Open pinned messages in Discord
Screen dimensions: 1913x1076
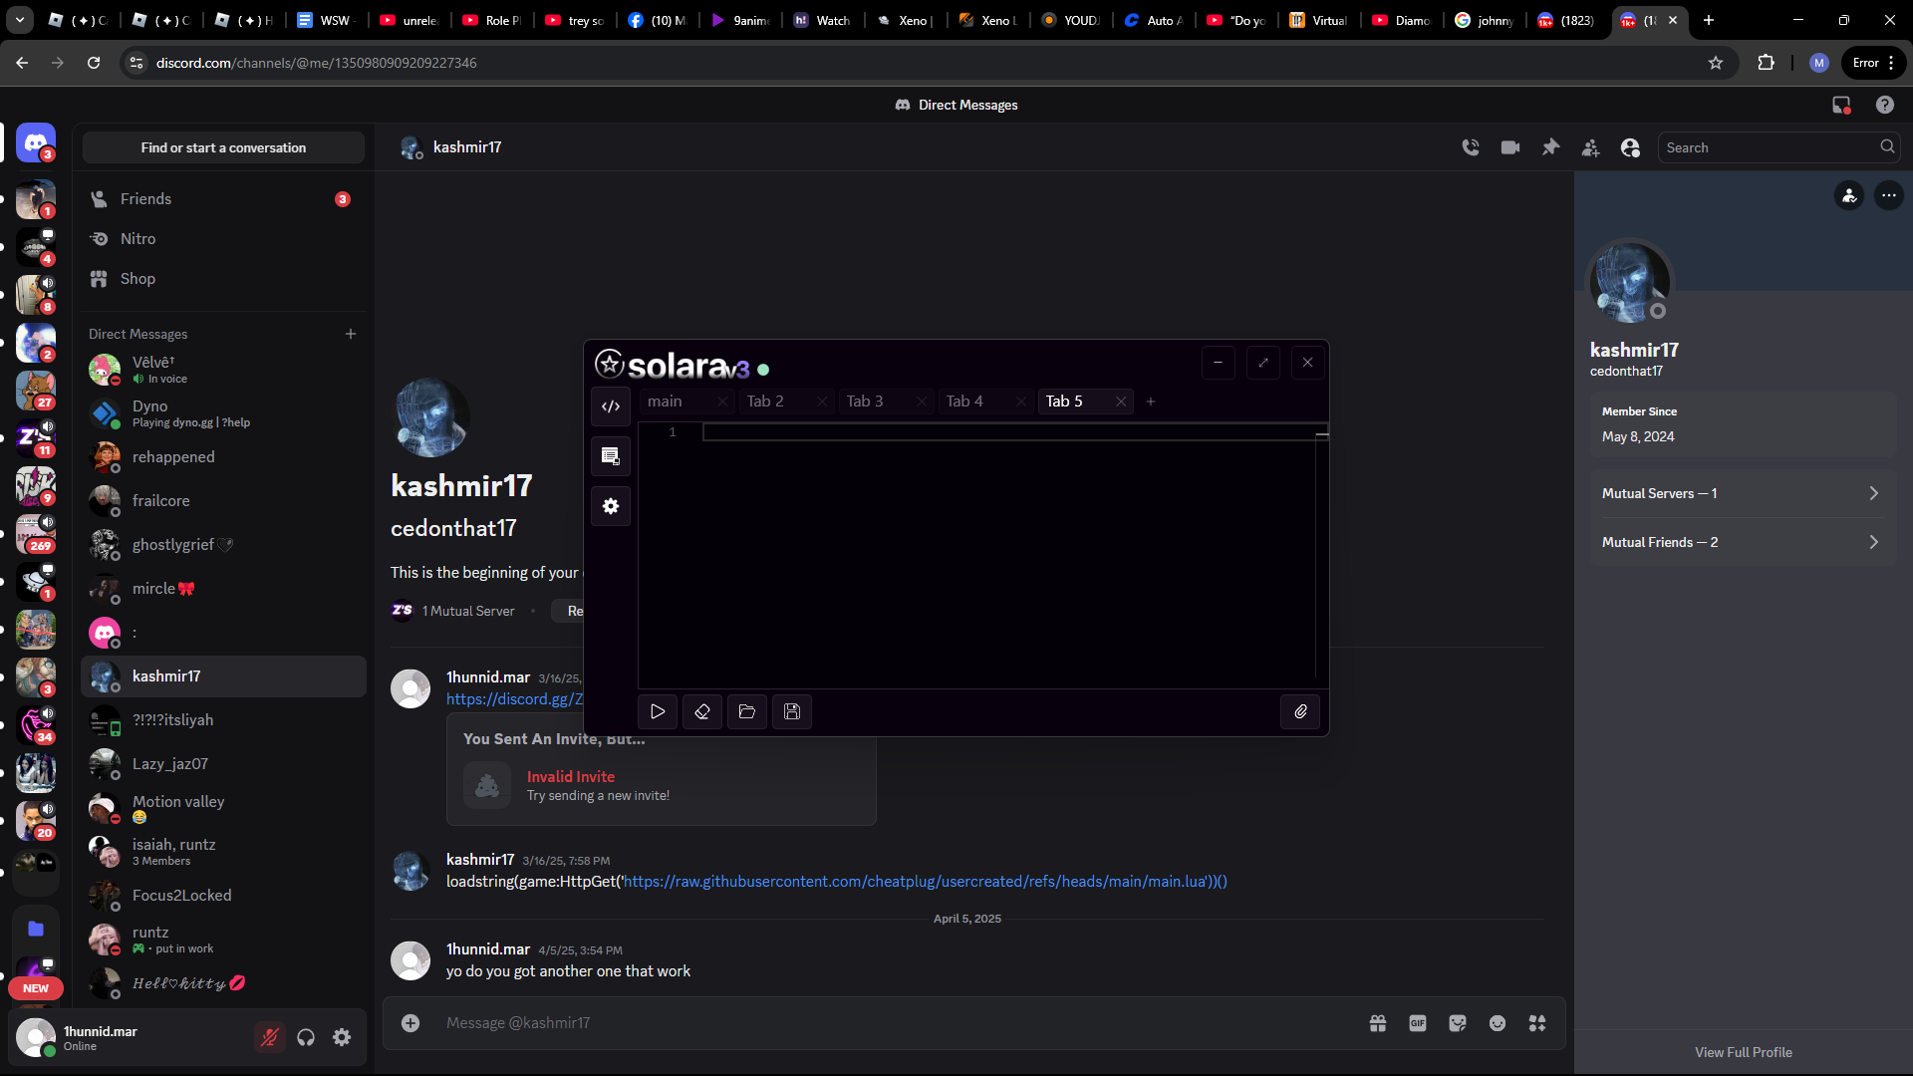(1550, 147)
